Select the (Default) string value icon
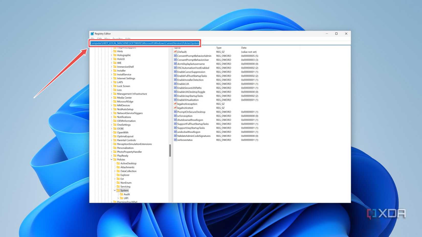 [x=175, y=52]
